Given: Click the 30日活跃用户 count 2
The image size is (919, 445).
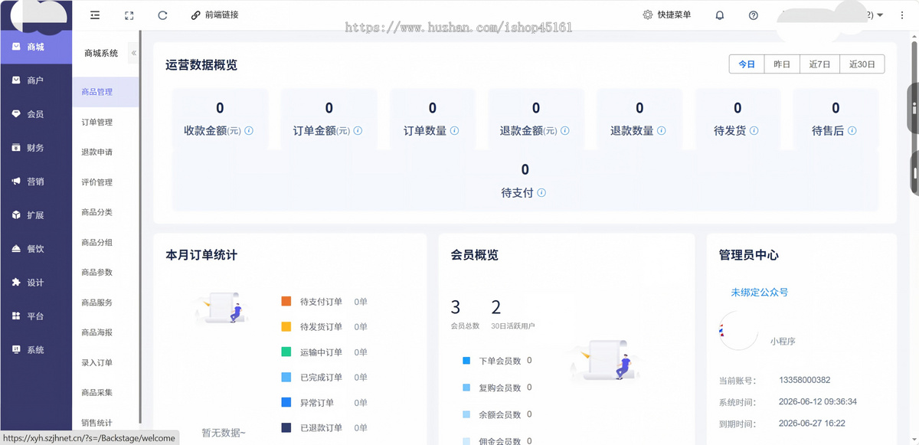Looking at the screenshot, I should (496, 307).
